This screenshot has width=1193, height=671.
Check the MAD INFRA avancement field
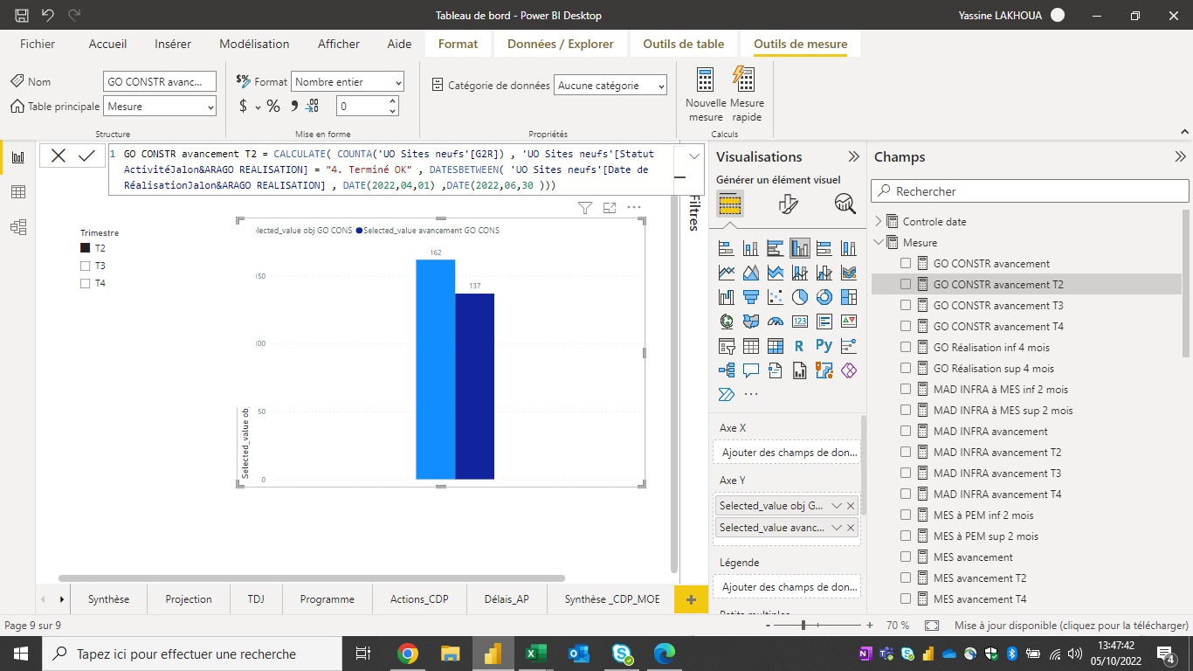pyautogui.click(x=906, y=431)
